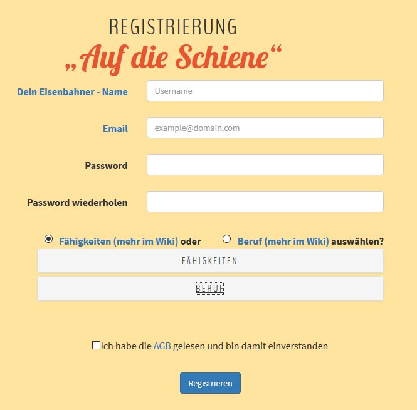Focus the Email address field
The image size is (417, 410).
265,128
